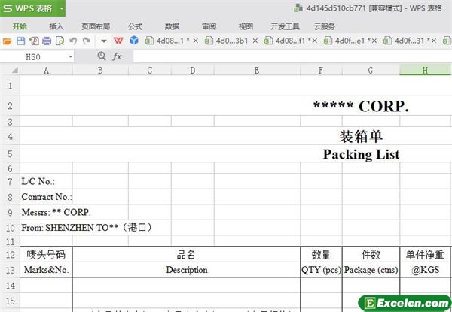
Task: Click the Contract No.: cell
Action: tap(47, 197)
